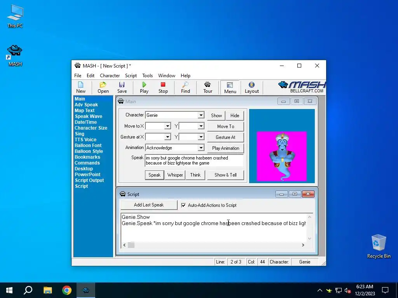
Task: Open the Window menu
Action: (166, 76)
